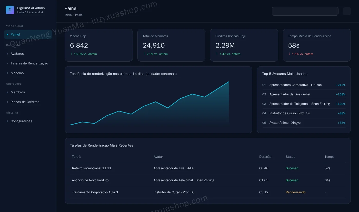This screenshot has width=359, height=212.
Task: Click the square button beside the search field
Action: [347, 11]
